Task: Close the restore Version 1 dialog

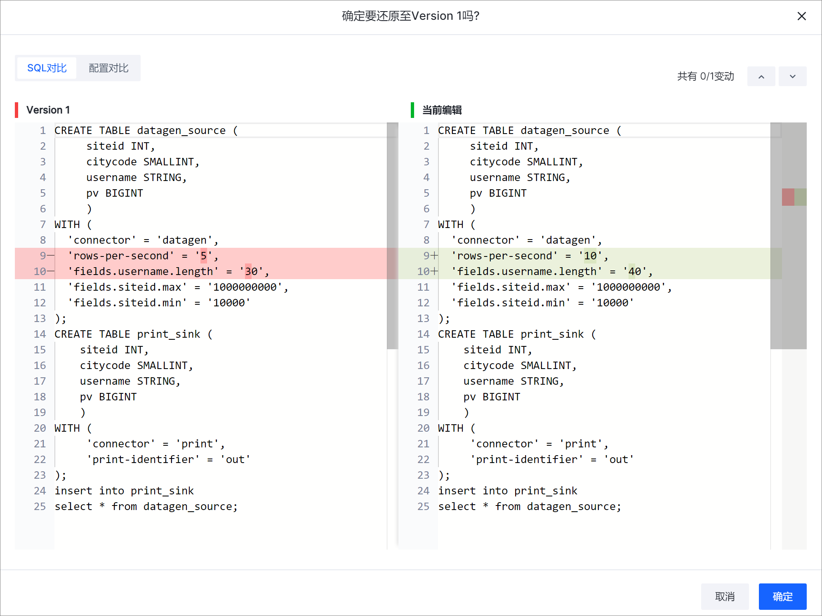Action: 801,16
